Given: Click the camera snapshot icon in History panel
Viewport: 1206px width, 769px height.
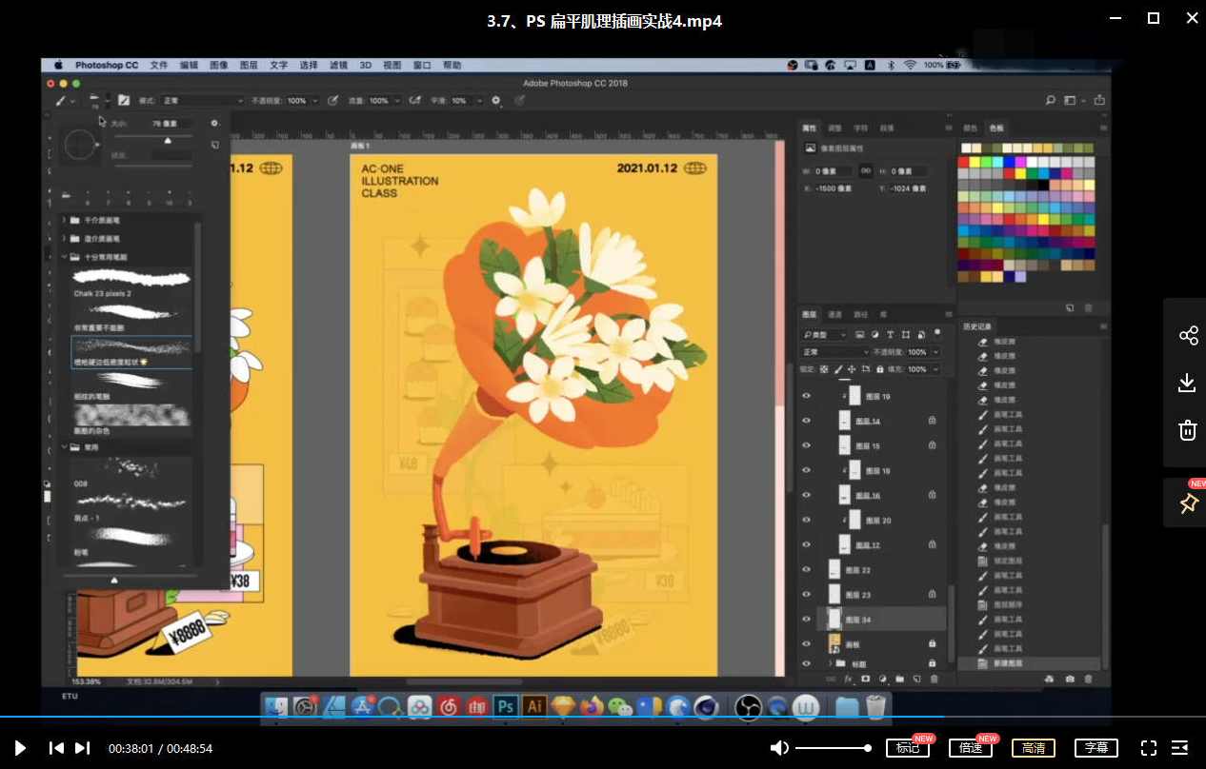Looking at the screenshot, I should [x=1069, y=679].
